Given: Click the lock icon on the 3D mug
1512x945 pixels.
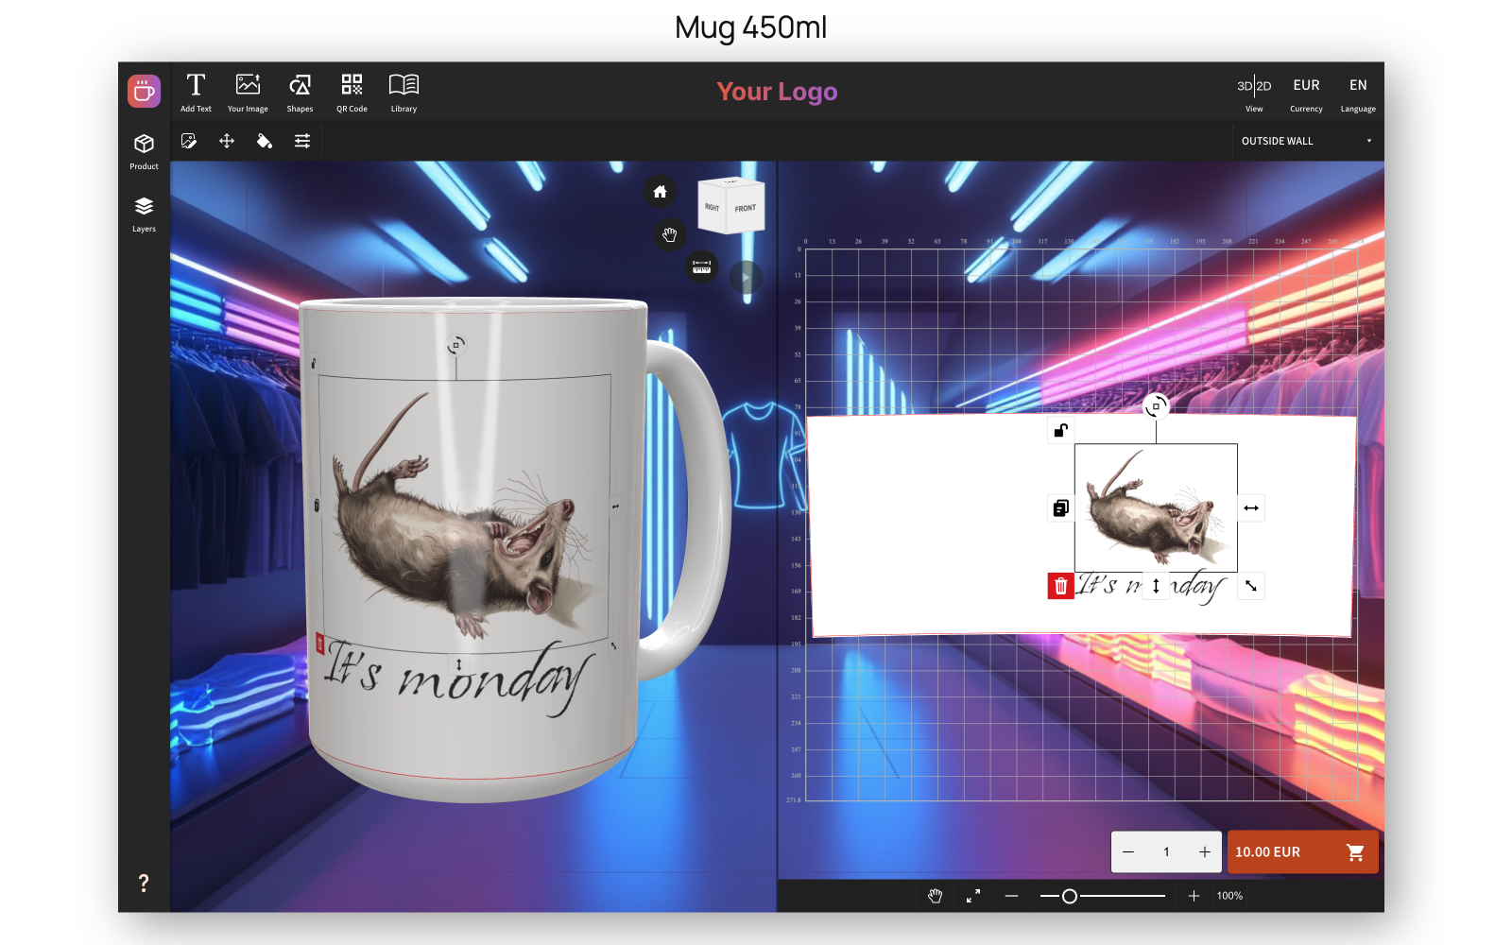Looking at the screenshot, I should [x=314, y=363].
